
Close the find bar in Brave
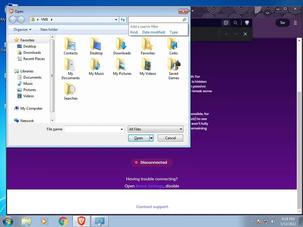click(245, 34)
